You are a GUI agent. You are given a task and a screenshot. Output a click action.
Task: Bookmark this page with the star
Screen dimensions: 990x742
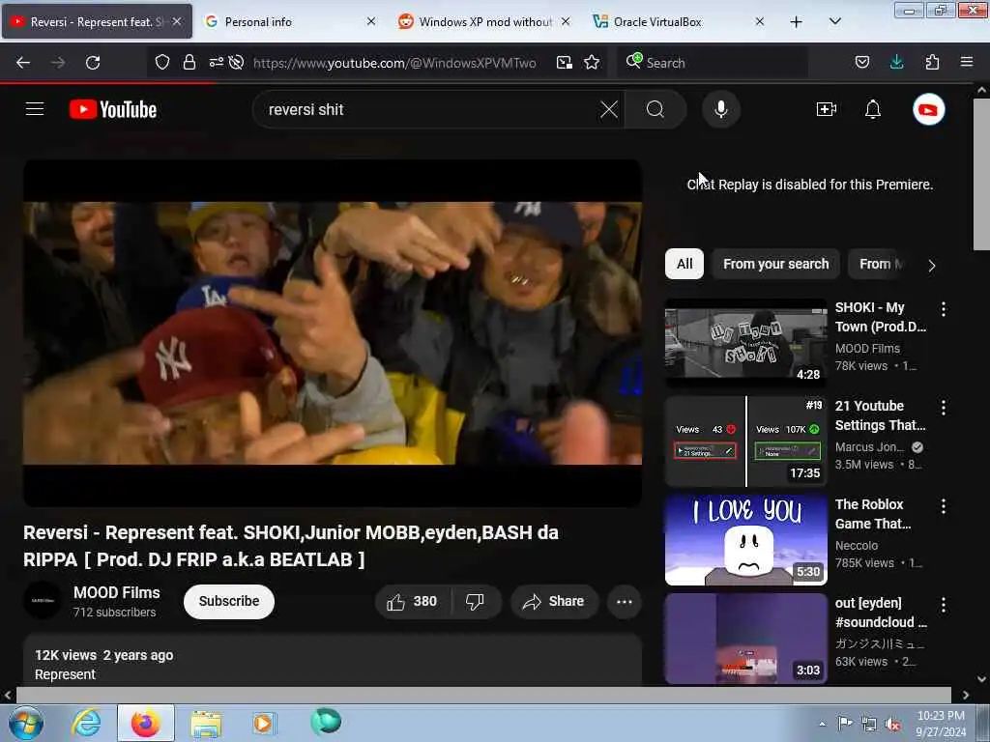pos(592,62)
